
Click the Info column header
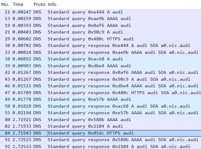tap(124, 5)
